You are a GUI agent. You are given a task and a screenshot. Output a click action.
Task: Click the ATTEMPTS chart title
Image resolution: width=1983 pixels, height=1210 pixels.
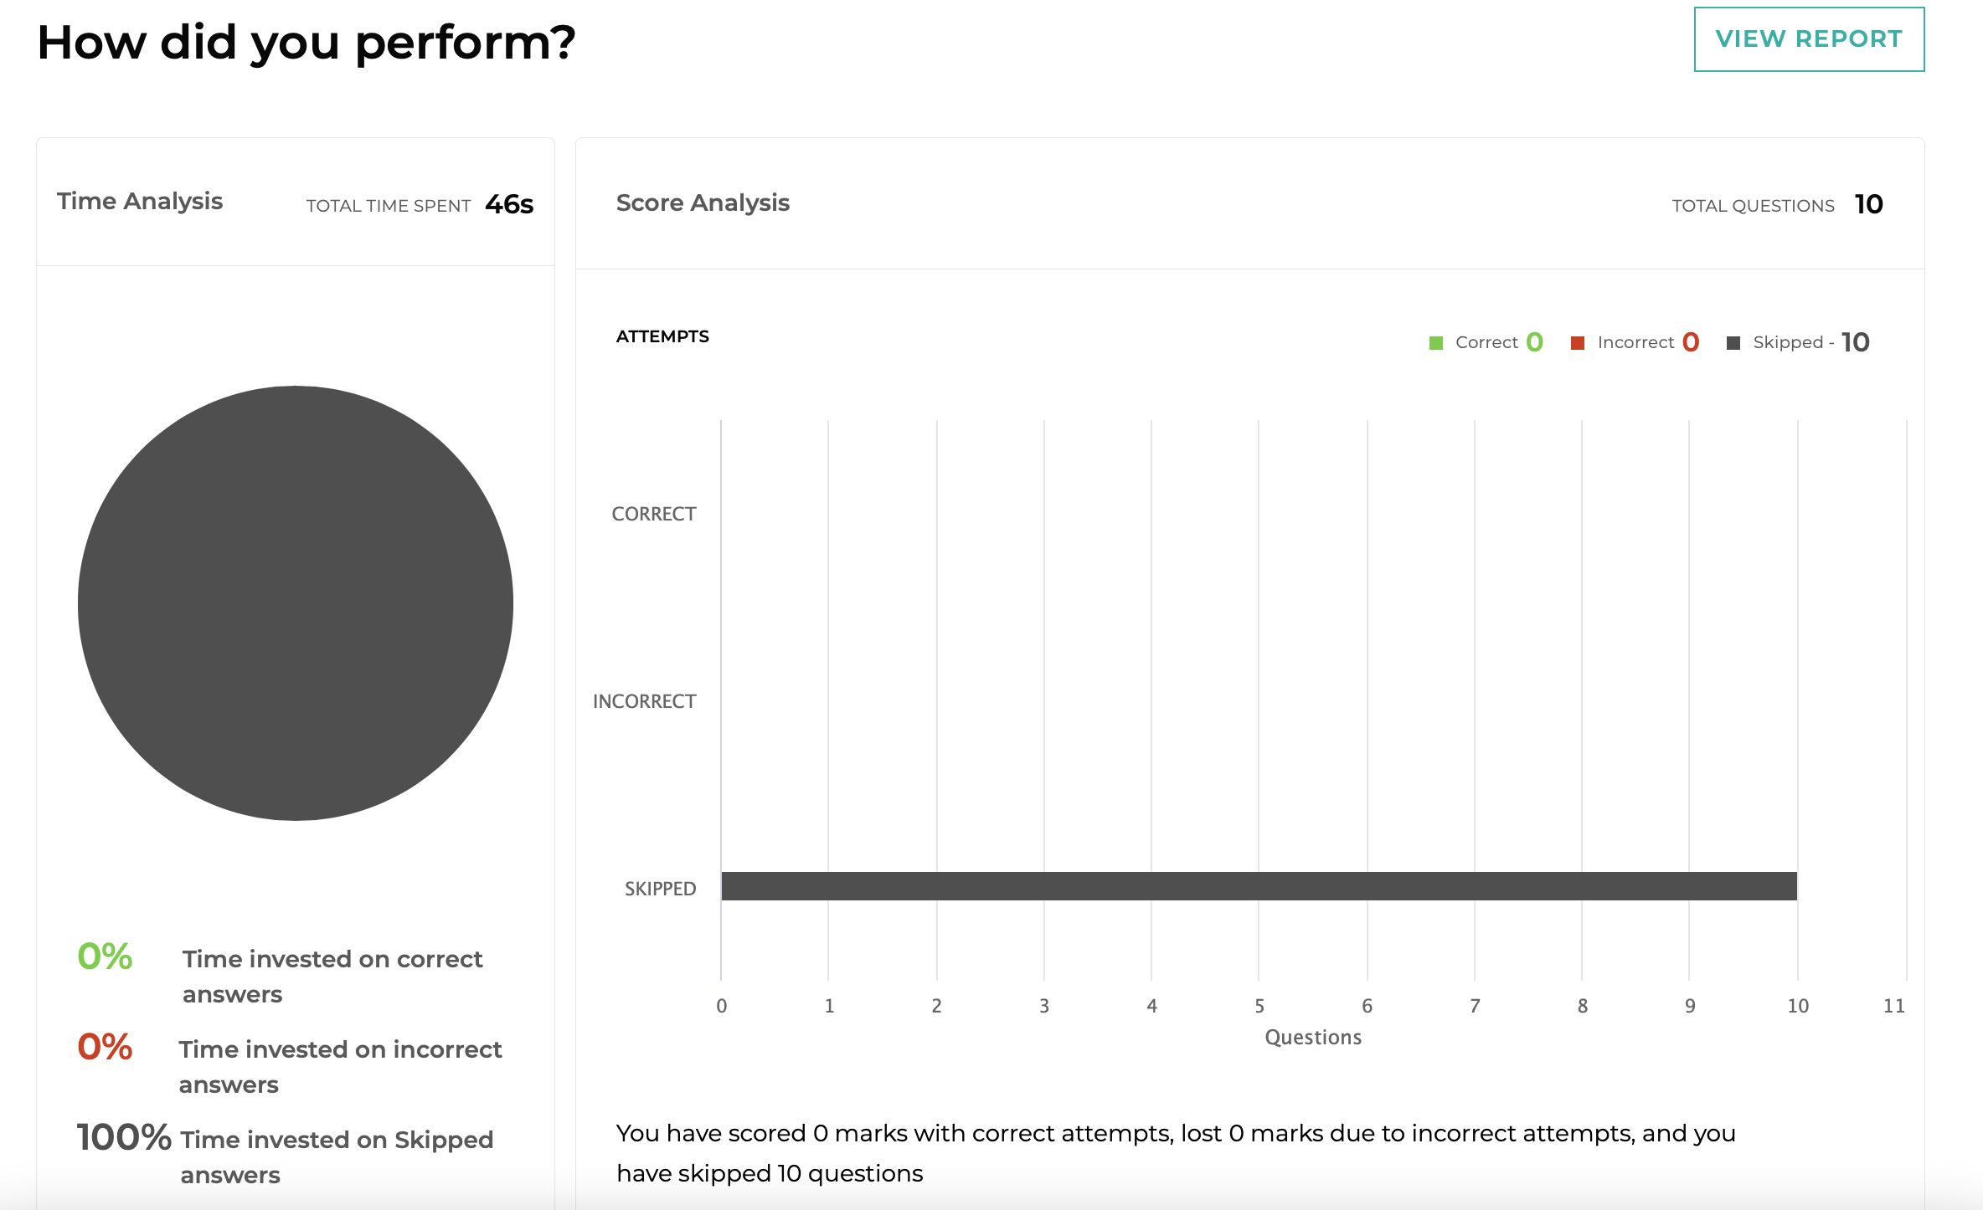pyautogui.click(x=662, y=336)
